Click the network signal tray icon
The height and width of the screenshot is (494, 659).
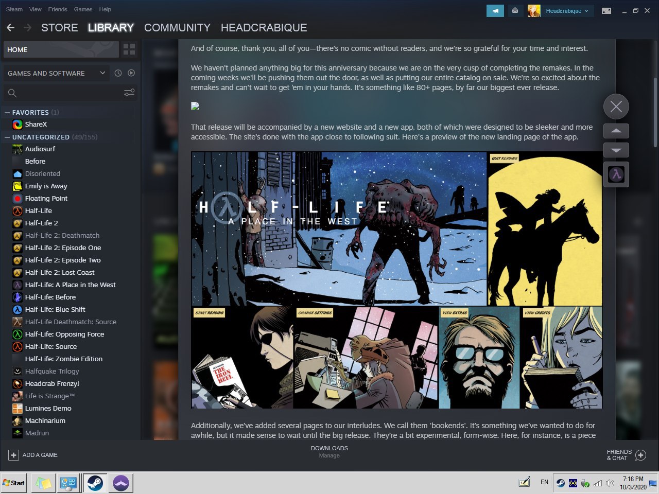[x=598, y=483]
